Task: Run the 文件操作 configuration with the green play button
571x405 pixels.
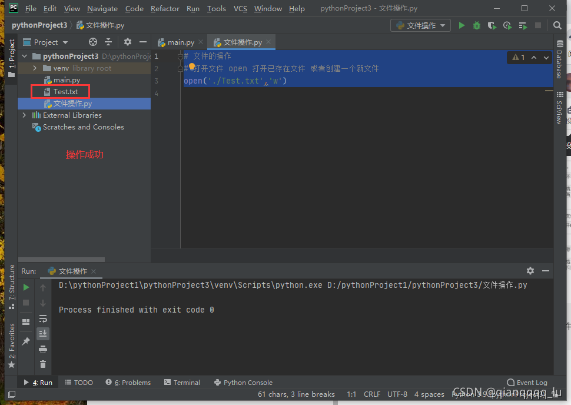Action: point(462,25)
